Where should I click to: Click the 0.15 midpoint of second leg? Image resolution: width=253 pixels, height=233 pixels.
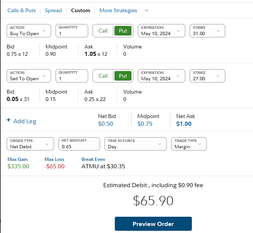click(50, 99)
